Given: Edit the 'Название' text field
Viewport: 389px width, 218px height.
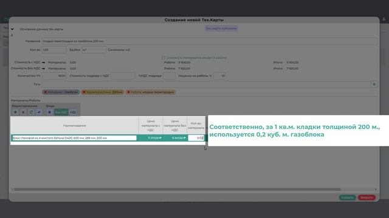Looking at the screenshot, I should click(x=210, y=41).
